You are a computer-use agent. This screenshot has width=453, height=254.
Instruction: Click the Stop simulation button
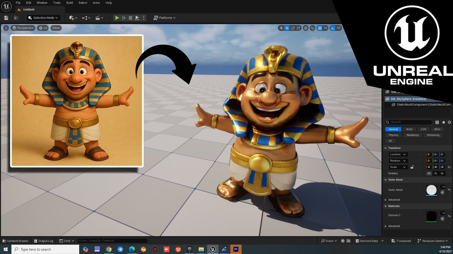click(x=130, y=18)
